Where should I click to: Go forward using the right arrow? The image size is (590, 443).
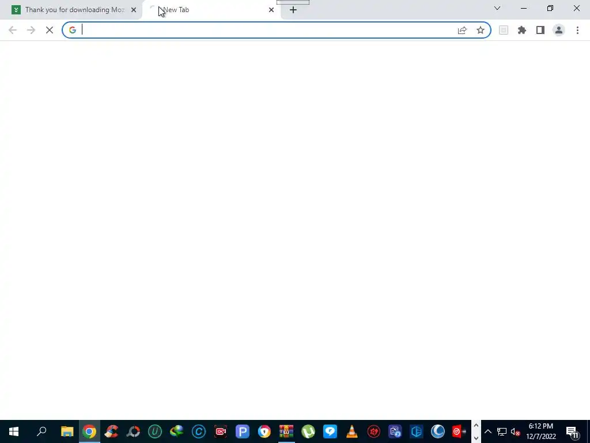click(31, 30)
